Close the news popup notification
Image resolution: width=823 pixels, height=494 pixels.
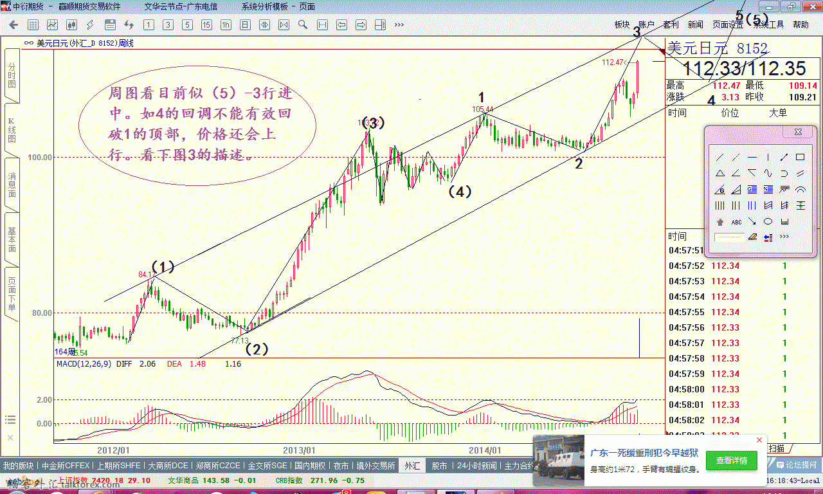click(x=759, y=440)
